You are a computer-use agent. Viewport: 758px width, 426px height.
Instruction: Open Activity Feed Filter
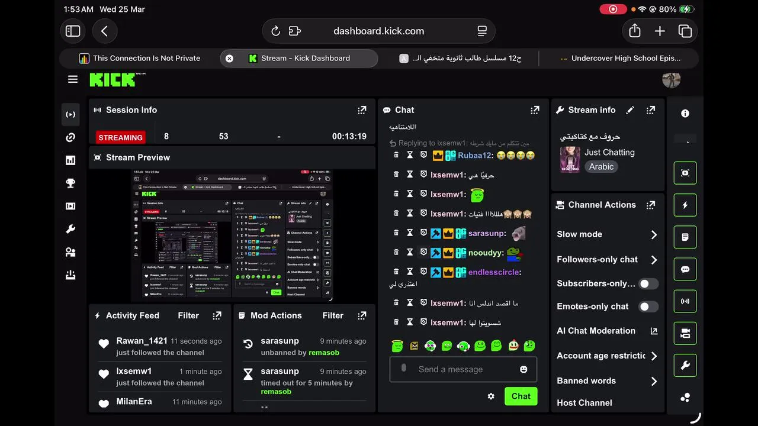point(188,315)
